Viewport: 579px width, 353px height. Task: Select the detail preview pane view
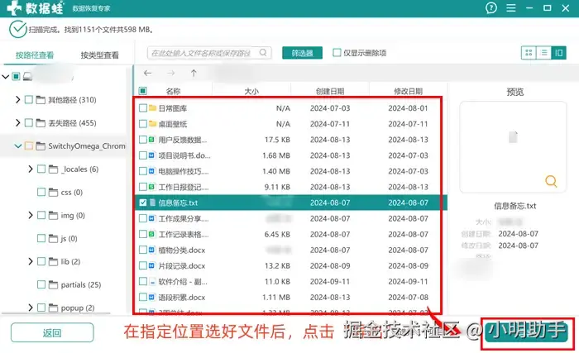[558, 53]
